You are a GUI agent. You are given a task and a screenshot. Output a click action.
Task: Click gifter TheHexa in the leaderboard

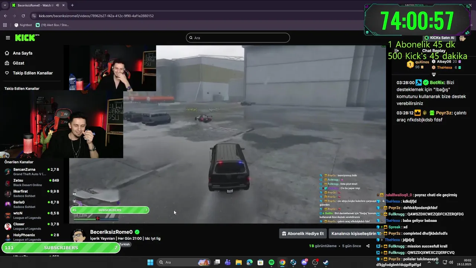coord(444,67)
